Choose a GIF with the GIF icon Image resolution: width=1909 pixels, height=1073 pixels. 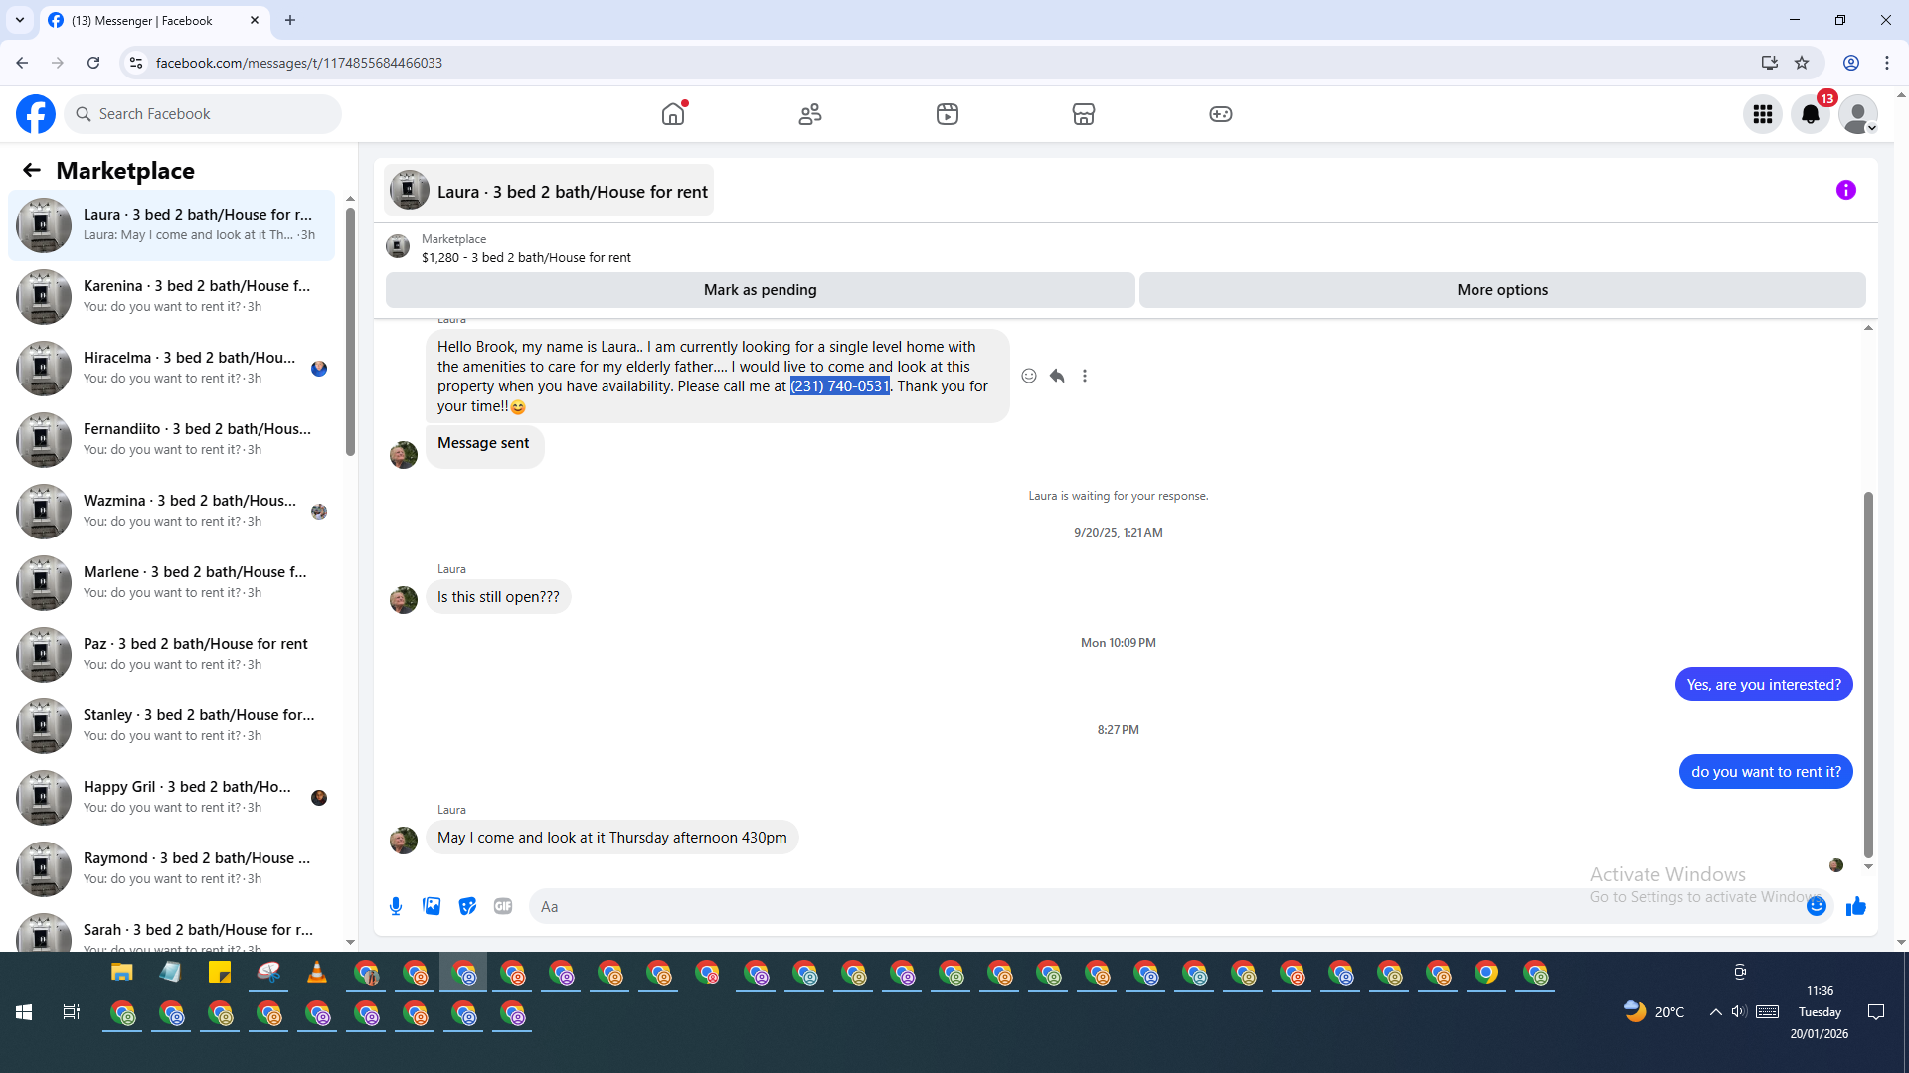503,906
